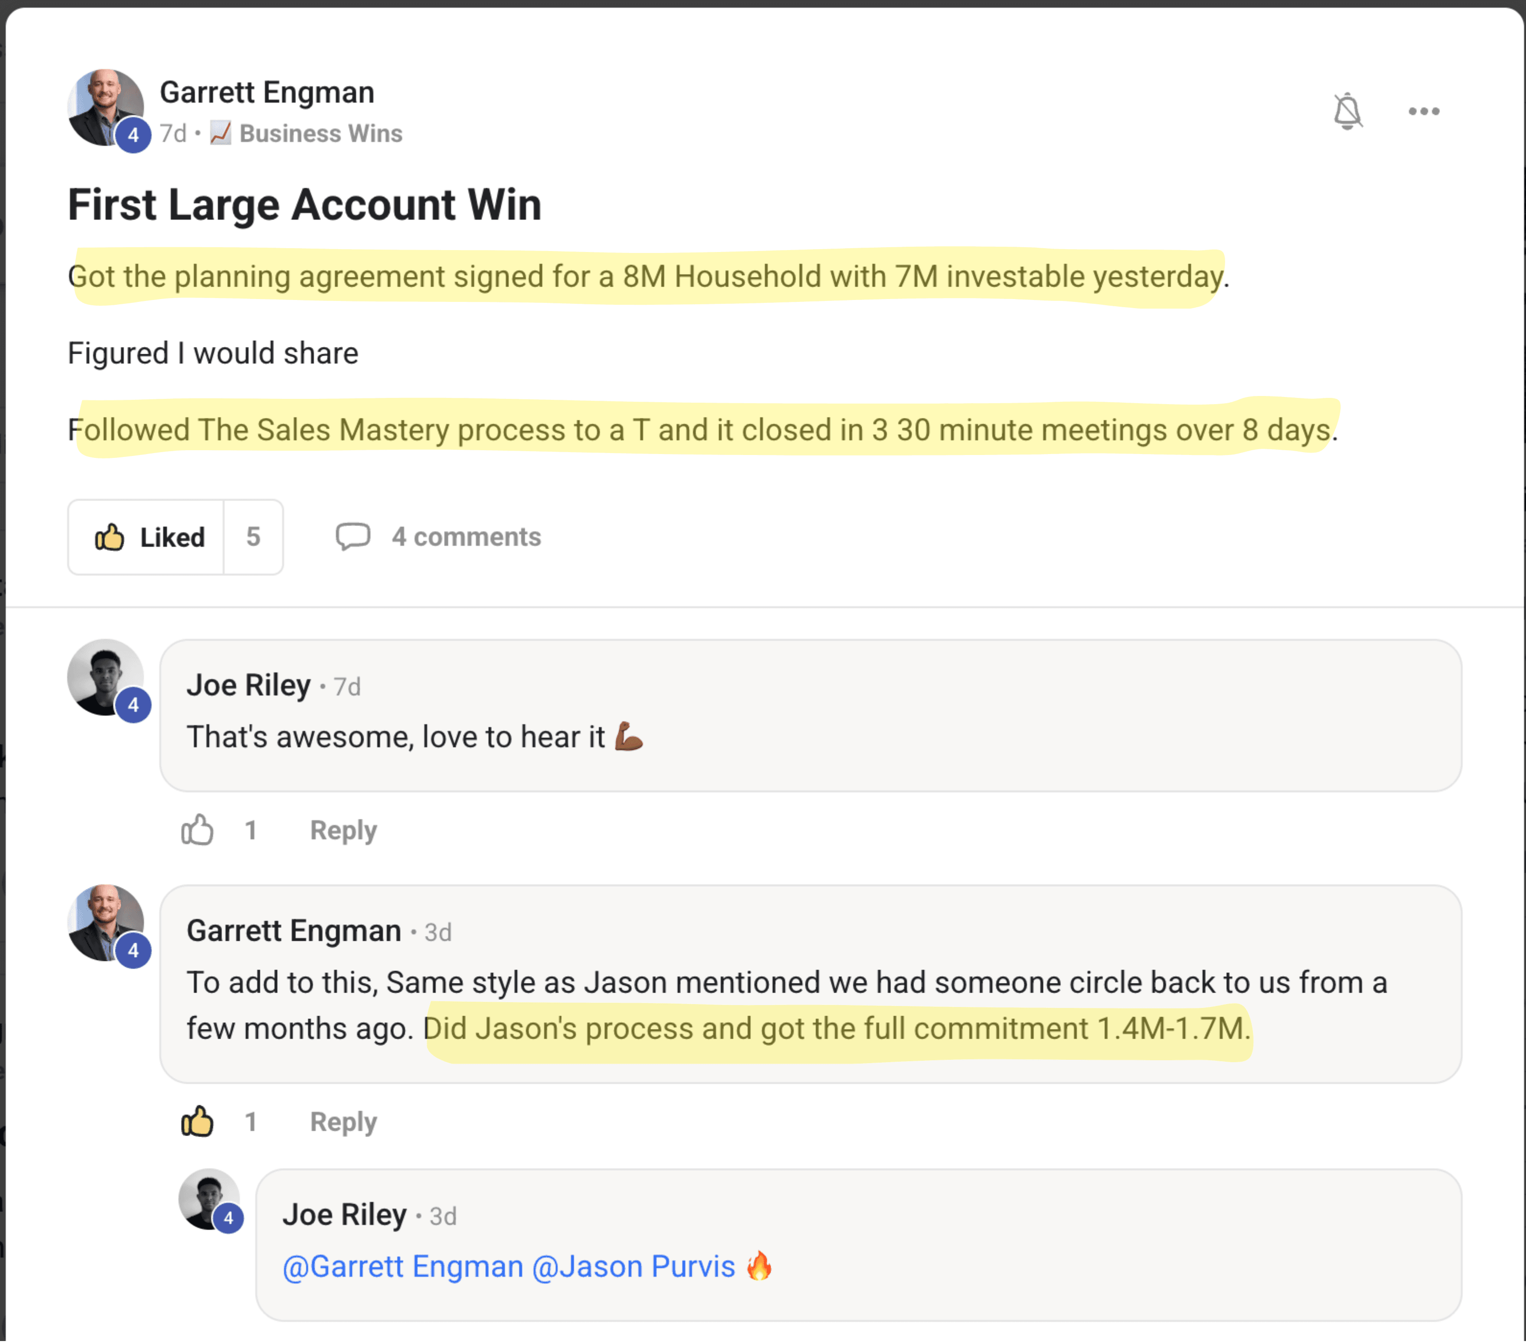Click the 3d timestamp on Garrett Engman's comment
Screen dimensions: 1526x1342
[438, 932]
